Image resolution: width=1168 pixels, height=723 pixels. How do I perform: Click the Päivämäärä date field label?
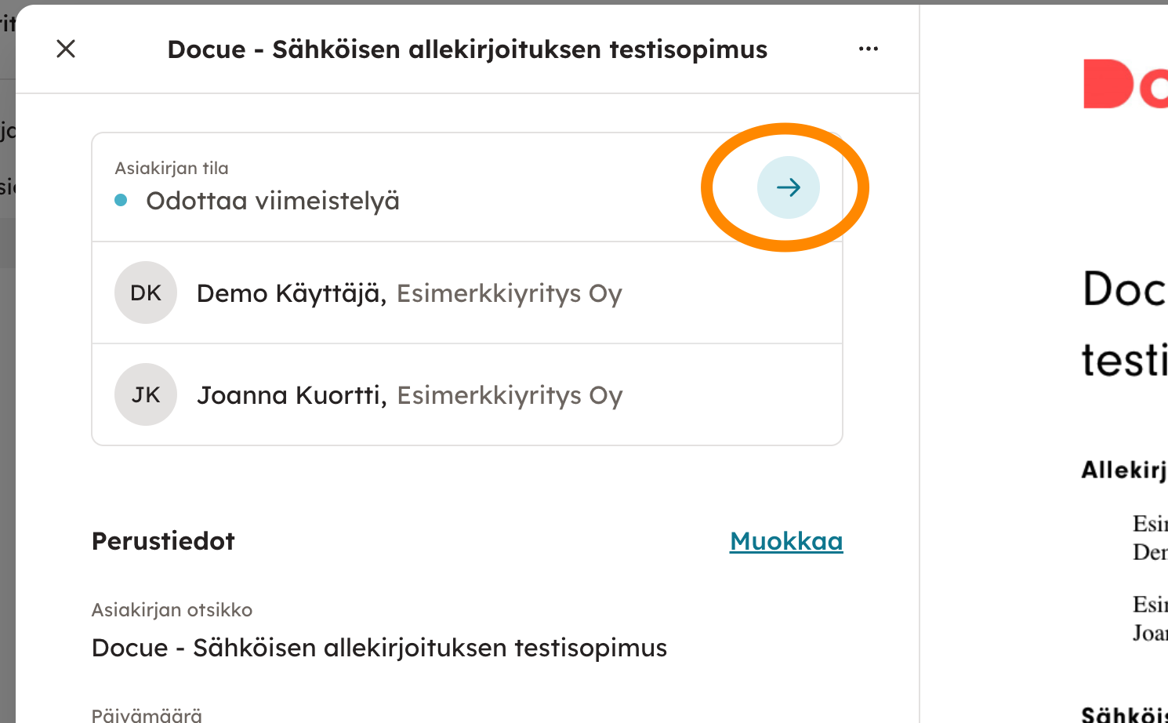(x=147, y=714)
